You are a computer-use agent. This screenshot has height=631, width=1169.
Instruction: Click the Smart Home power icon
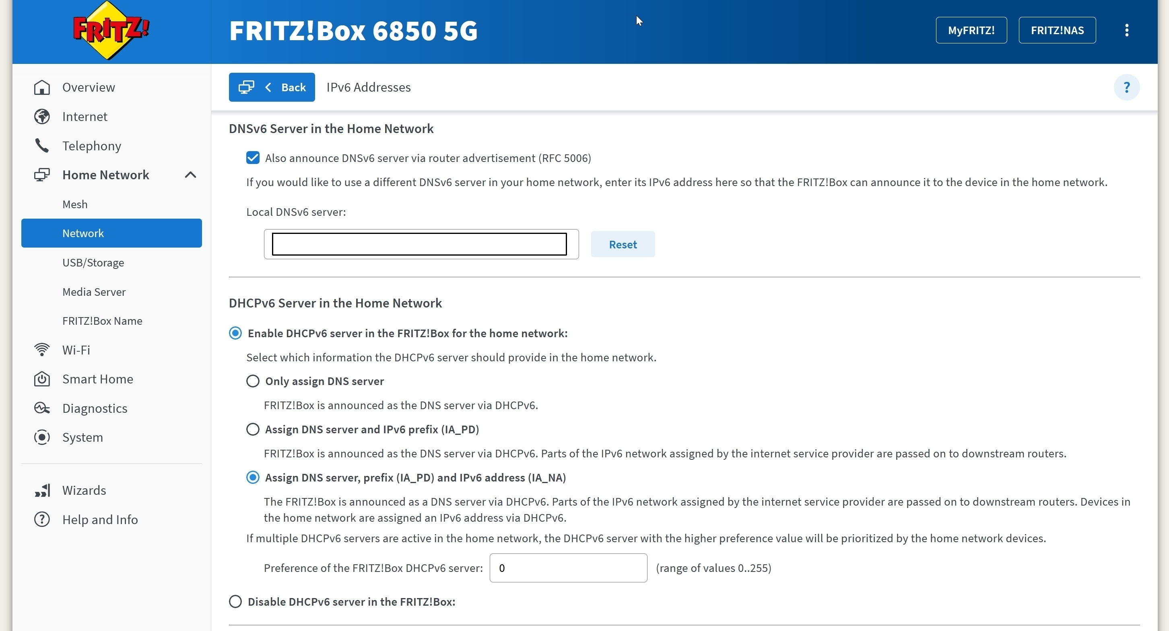[x=42, y=379]
